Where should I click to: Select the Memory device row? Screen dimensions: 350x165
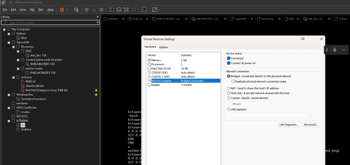click(184, 60)
